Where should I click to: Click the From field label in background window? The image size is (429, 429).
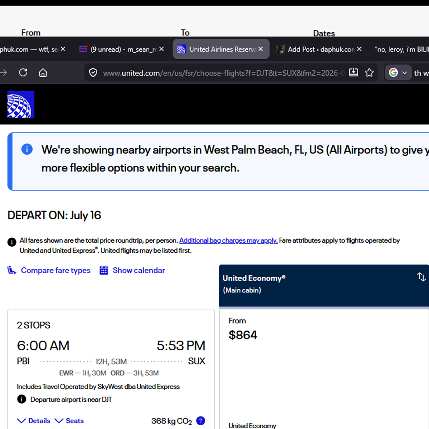coord(31,33)
